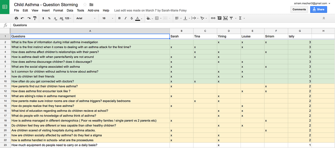The height and width of the screenshot is (148, 335).
Task: Select the Paint format roller
Action: [35, 18]
